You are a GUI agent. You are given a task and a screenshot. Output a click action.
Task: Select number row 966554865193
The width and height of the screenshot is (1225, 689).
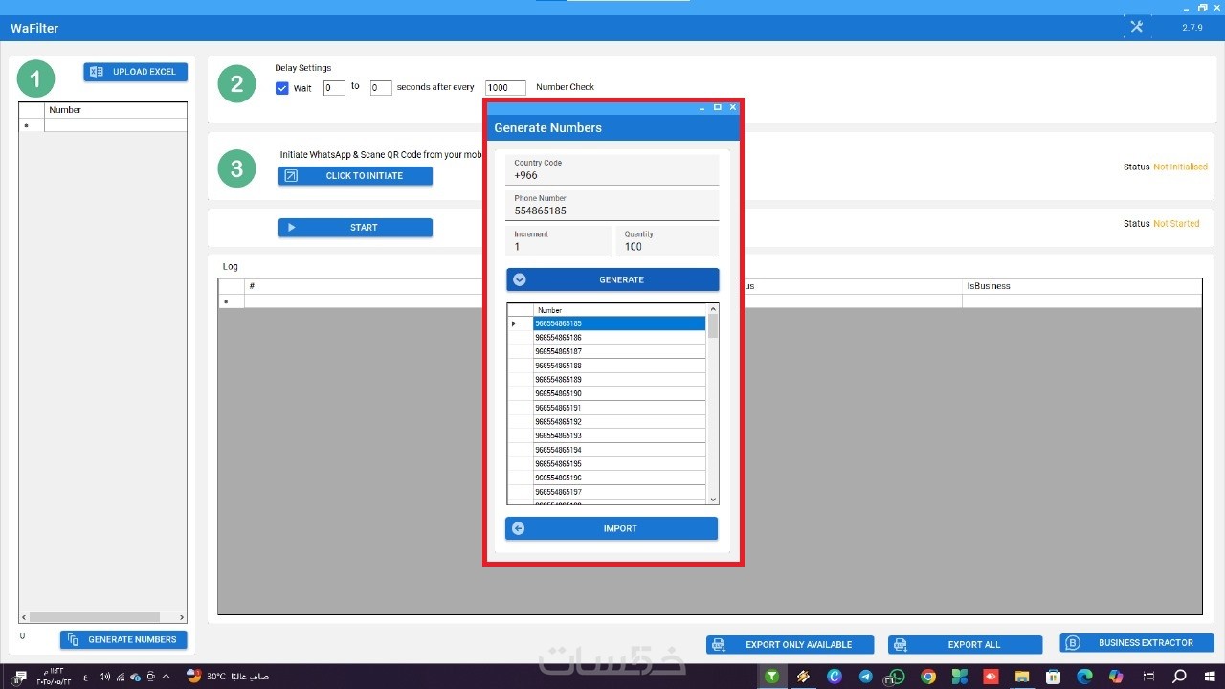point(619,435)
